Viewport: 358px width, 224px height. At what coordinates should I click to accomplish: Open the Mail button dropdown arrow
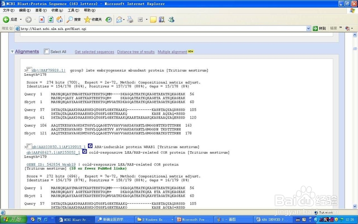[x=124, y=20]
